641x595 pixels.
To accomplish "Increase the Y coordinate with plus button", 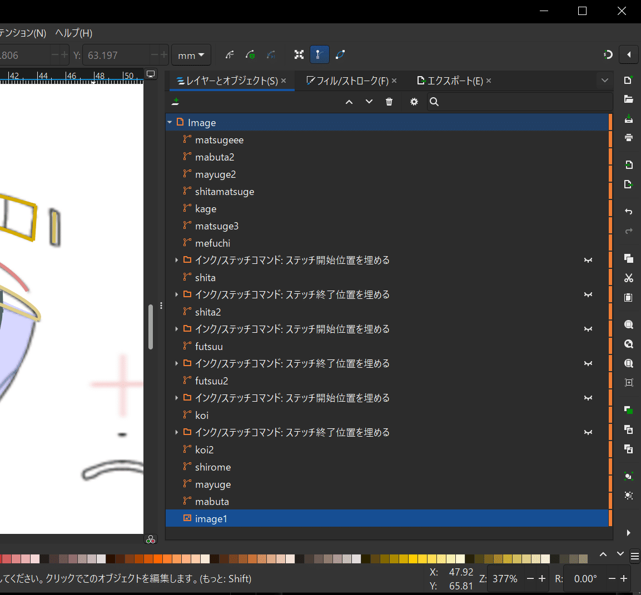I will coord(164,55).
